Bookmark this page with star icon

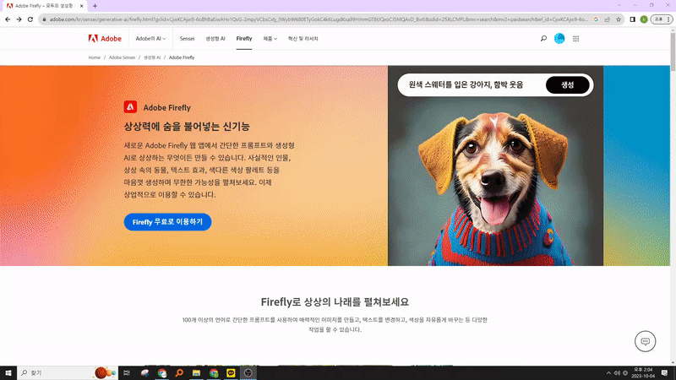coord(619,19)
